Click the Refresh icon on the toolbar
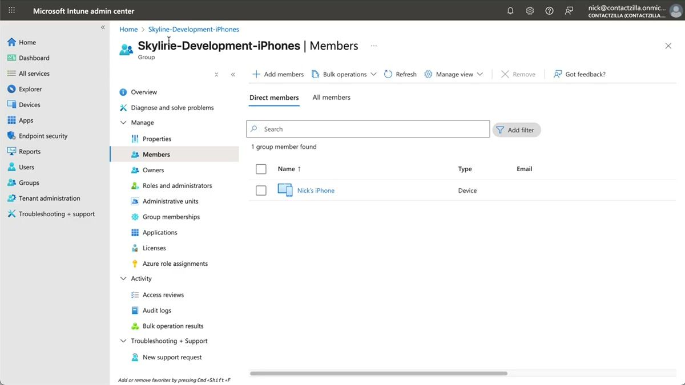 coord(400,74)
